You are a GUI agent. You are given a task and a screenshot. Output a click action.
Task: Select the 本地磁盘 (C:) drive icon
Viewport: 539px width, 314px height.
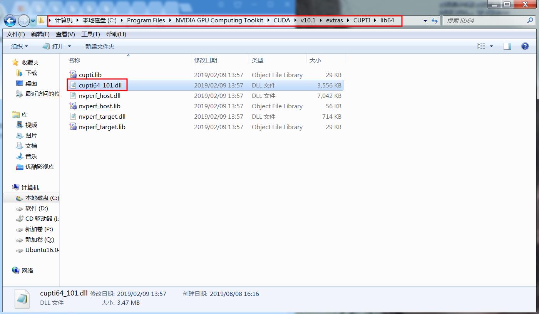(19, 198)
